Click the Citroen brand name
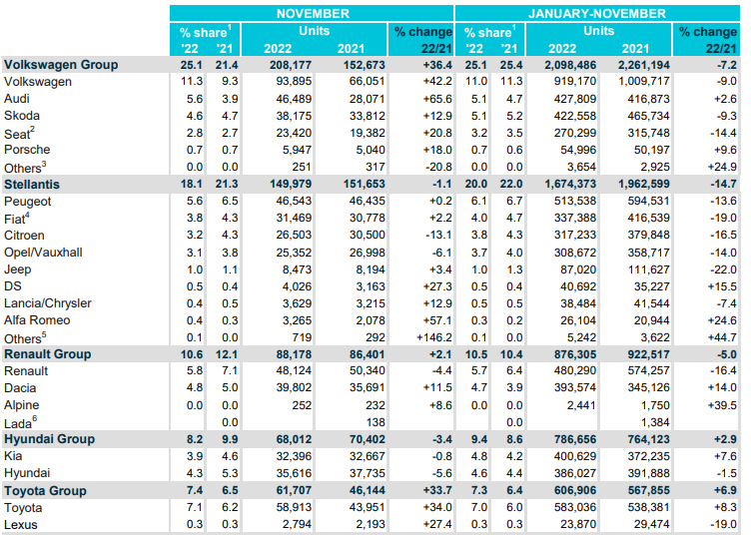This screenshot has width=751, height=535. 24,236
